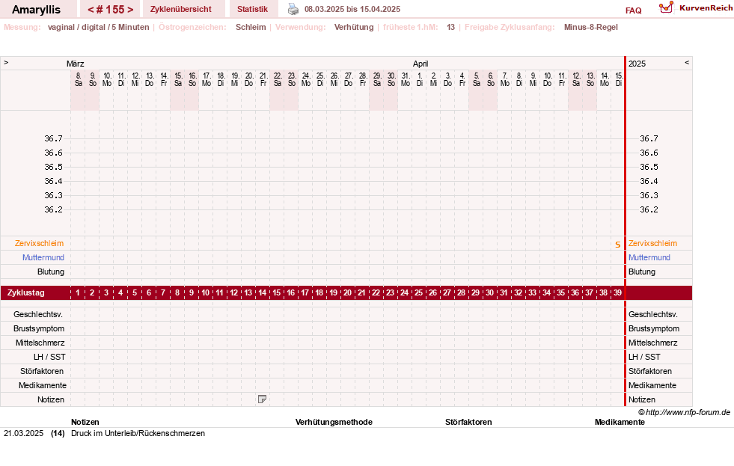This screenshot has width=734, height=466.
Task: Click vaginal / digital / 5 Minuten value
Action: tap(98, 27)
